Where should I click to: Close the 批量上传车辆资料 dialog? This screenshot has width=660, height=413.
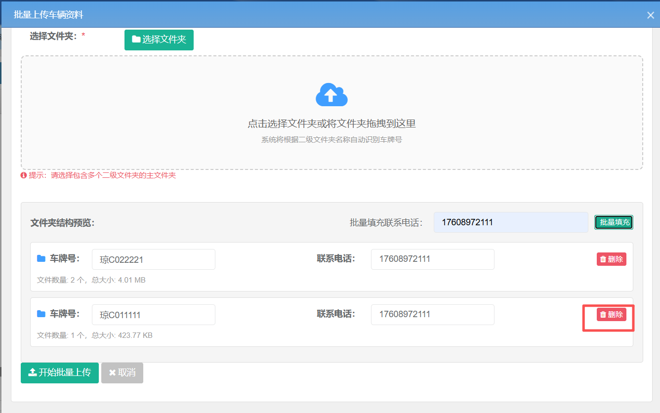pos(650,15)
